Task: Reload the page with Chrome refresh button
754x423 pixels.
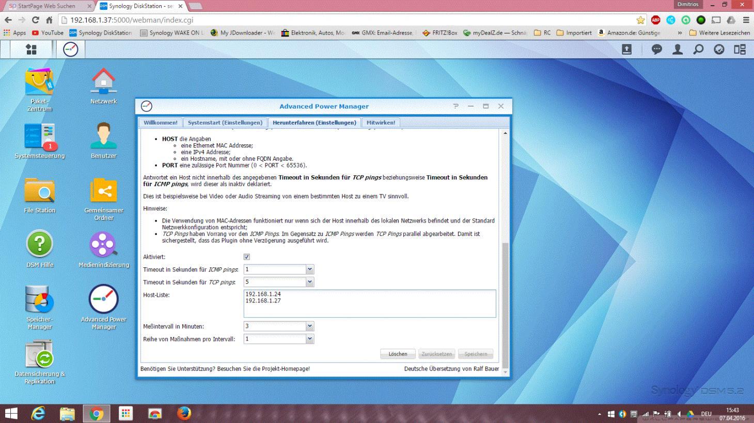Action: (35, 20)
